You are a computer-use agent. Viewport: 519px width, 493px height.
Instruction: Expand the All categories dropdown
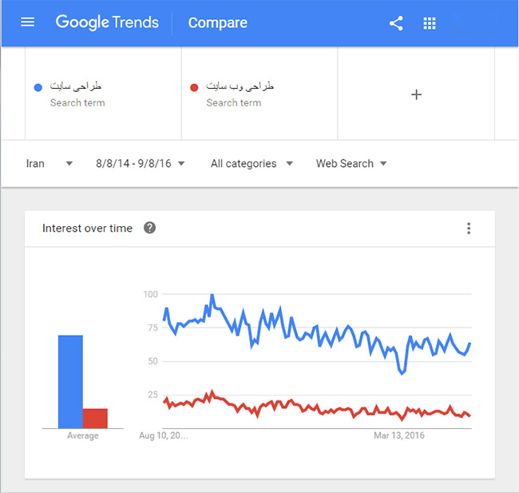[252, 164]
